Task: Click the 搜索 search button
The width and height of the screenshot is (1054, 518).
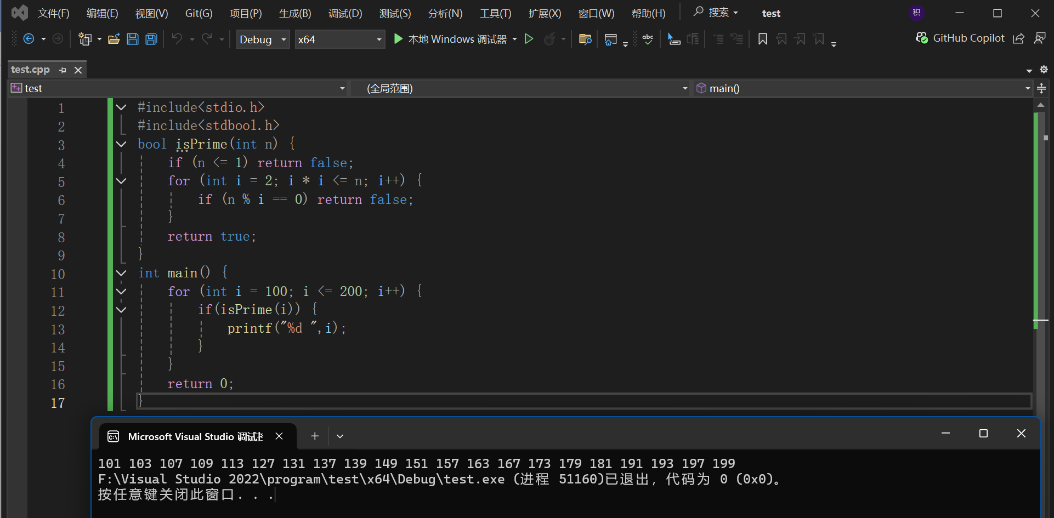Action: [716, 13]
